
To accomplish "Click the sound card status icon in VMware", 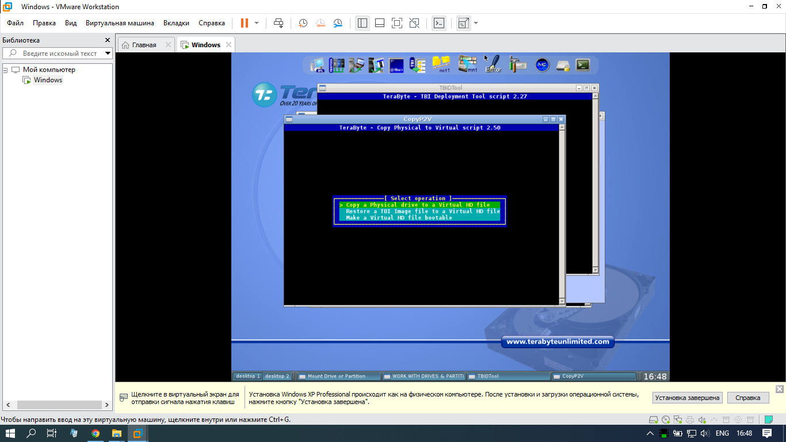I will (x=702, y=420).
